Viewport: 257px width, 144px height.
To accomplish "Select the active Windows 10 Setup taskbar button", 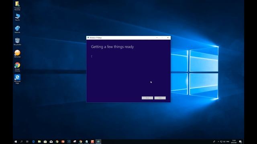I will click(x=98, y=142).
